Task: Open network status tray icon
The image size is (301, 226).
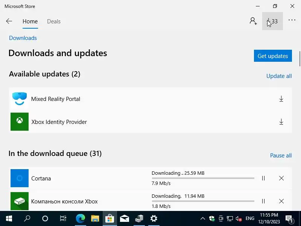Action: tap(230, 218)
